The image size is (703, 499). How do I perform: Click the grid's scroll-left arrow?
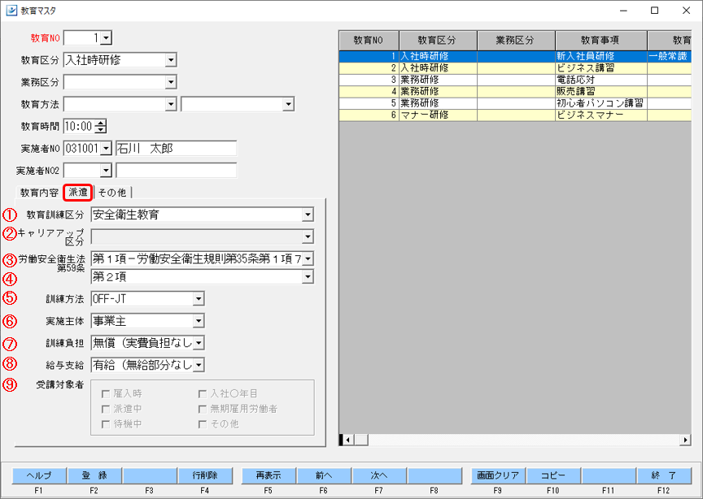(348, 440)
